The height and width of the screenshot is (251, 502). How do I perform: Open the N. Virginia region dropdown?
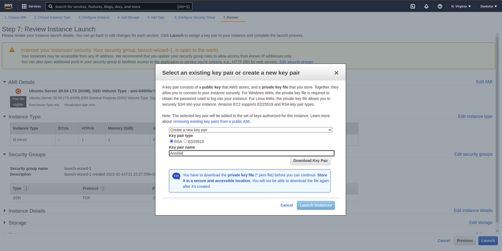pyautogui.click(x=461, y=6)
